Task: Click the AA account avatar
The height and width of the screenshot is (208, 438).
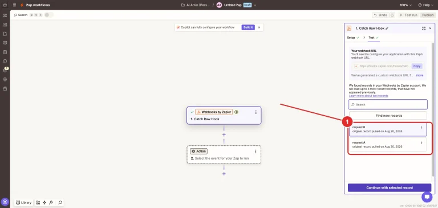Action: click(x=219, y=5)
